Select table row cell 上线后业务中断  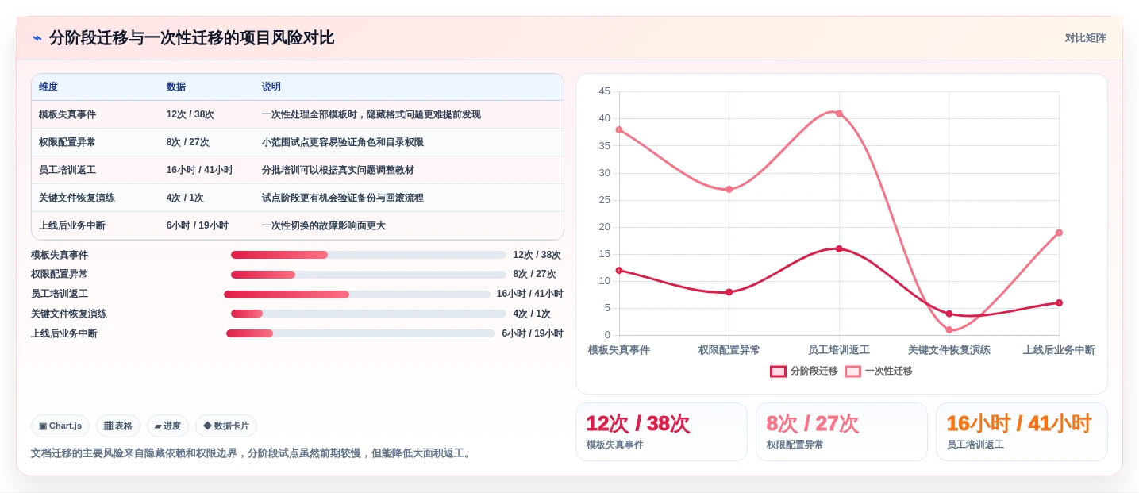click(x=72, y=225)
